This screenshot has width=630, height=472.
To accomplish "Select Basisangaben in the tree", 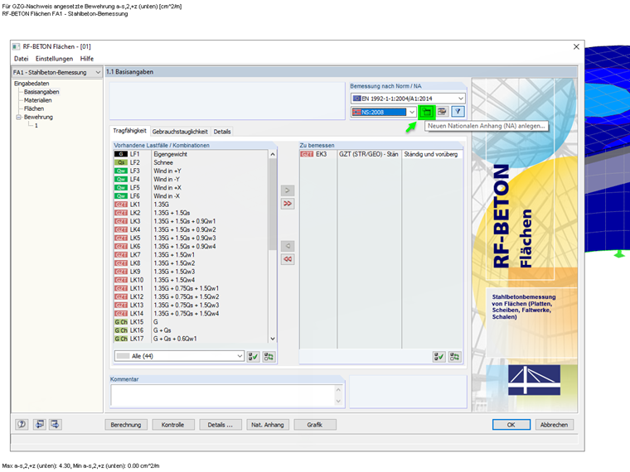I will click(x=41, y=92).
